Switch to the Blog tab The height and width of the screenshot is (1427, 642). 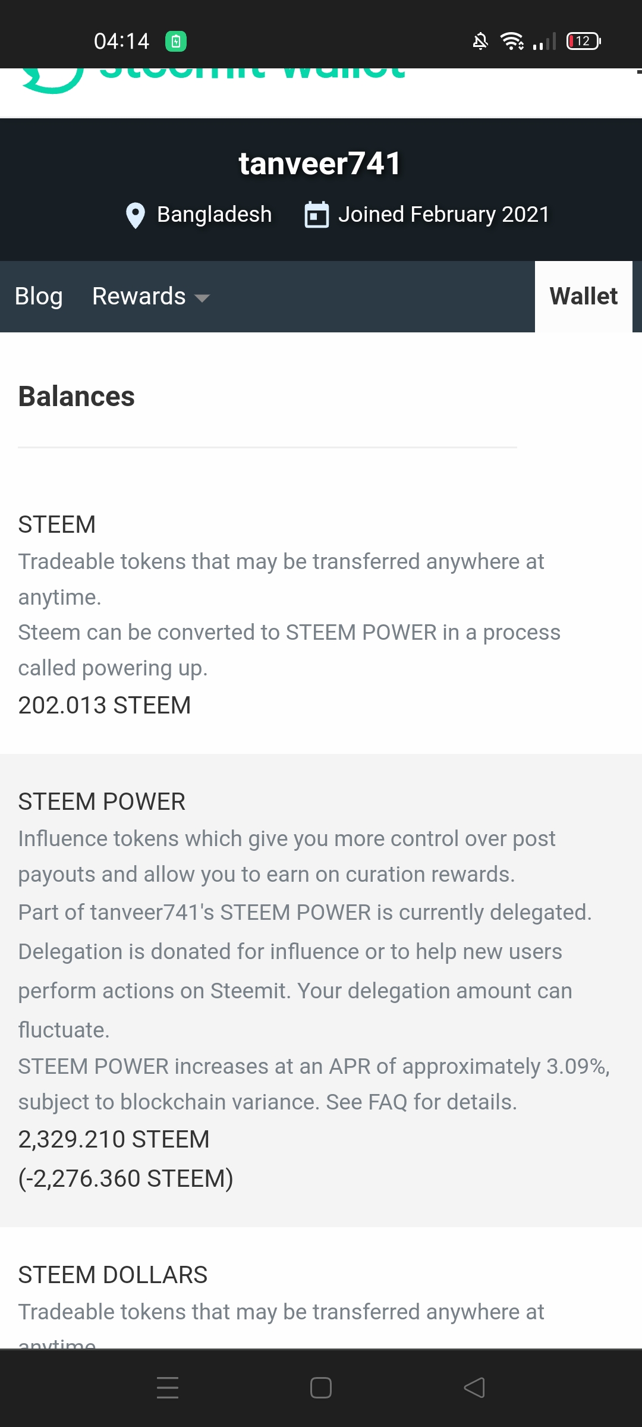(39, 297)
